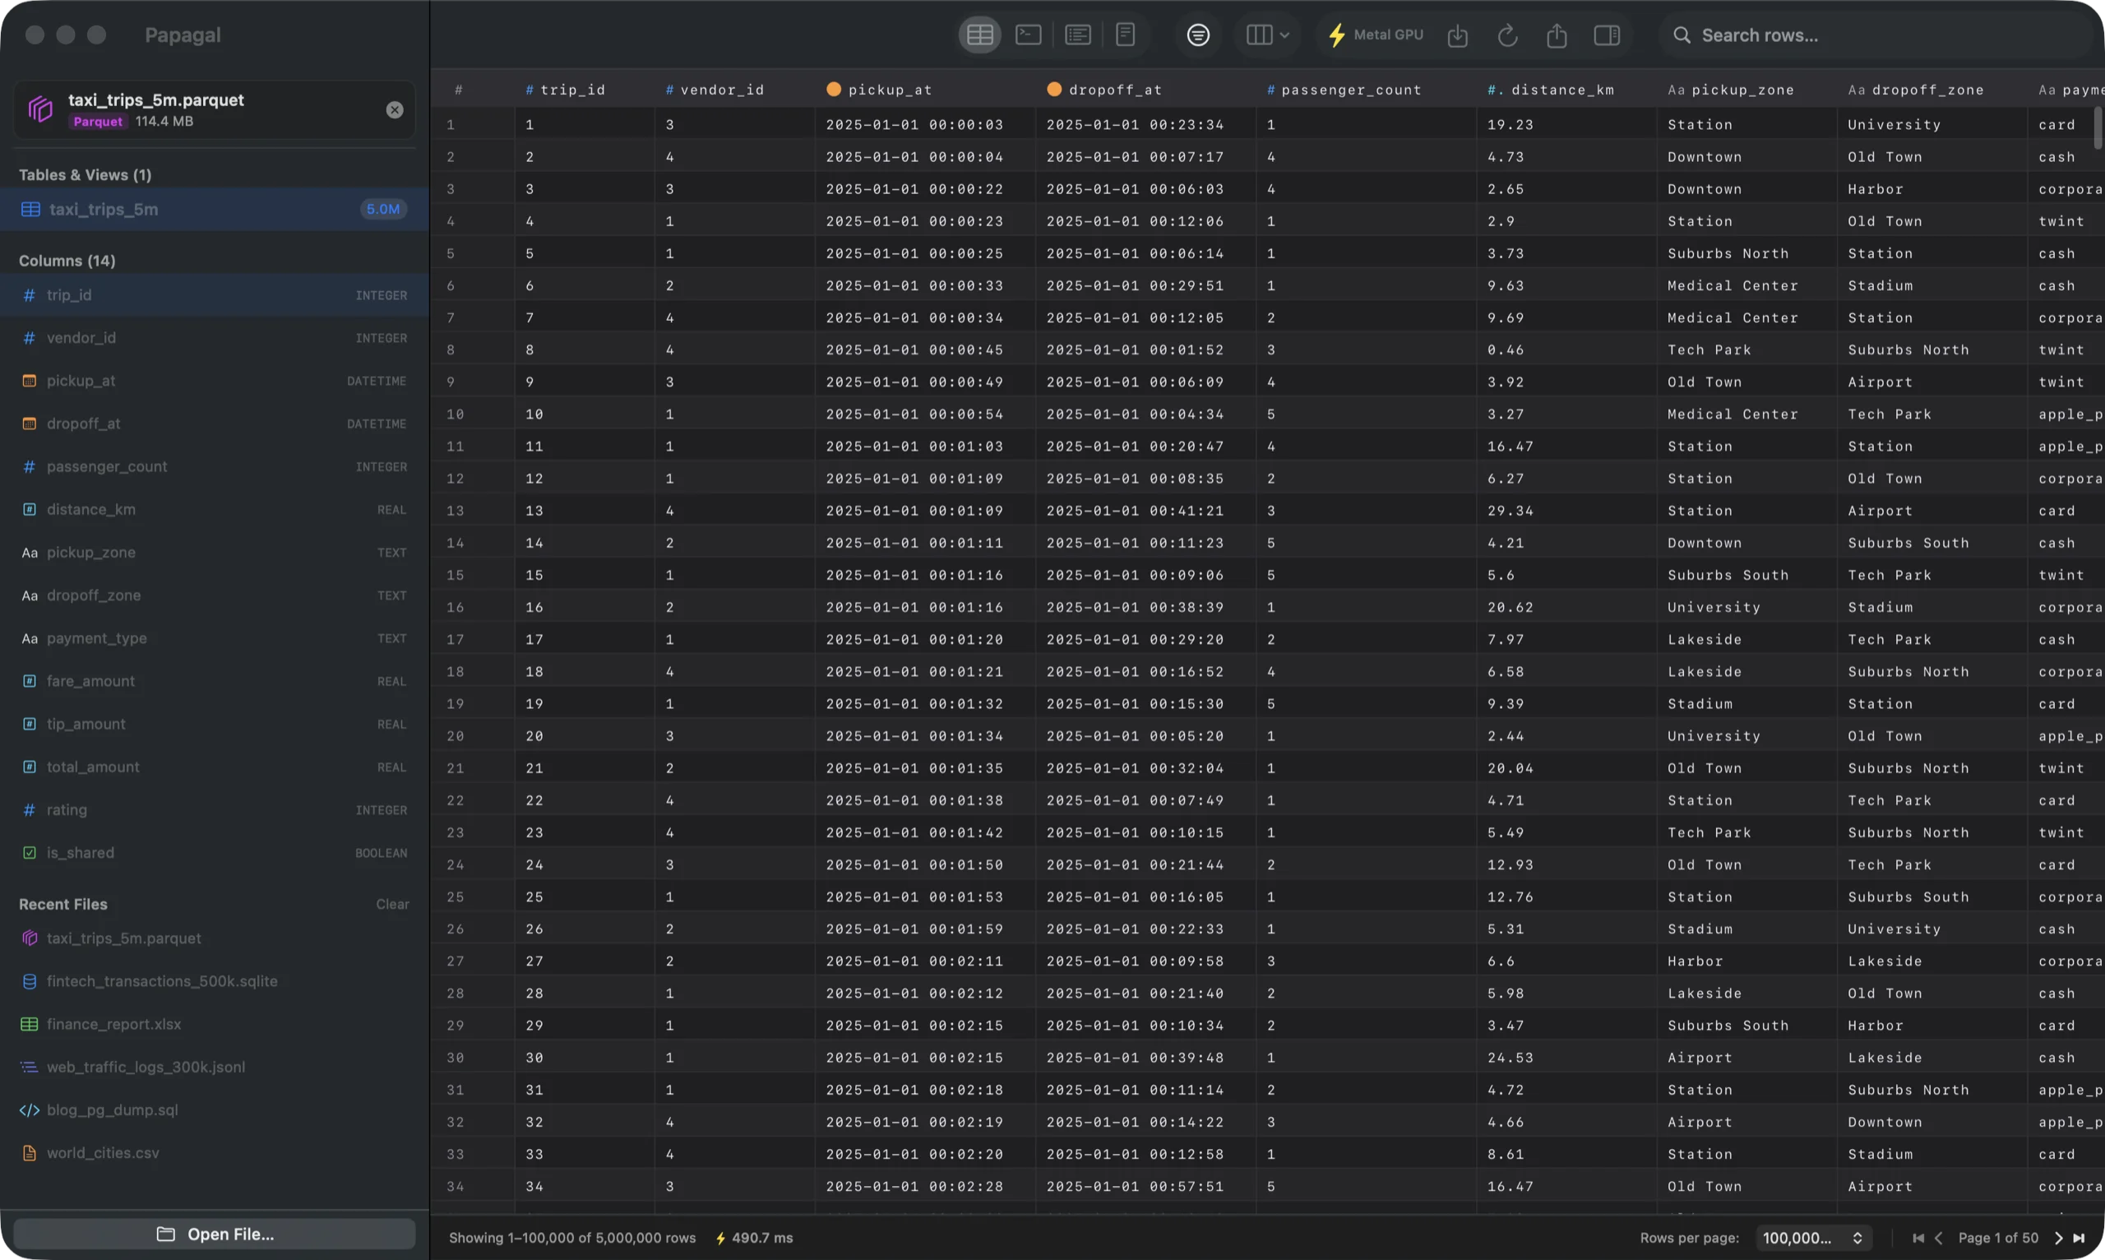Click the Open File button
Viewport: 2105px width, 1260px height.
click(214, 1234)
